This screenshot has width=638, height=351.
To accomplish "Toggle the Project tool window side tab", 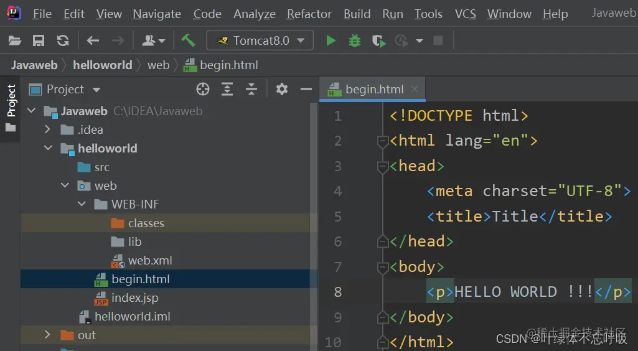I will coord(11,108).
